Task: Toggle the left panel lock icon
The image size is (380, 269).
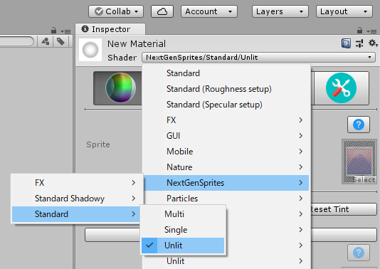Action: point(53,31)
